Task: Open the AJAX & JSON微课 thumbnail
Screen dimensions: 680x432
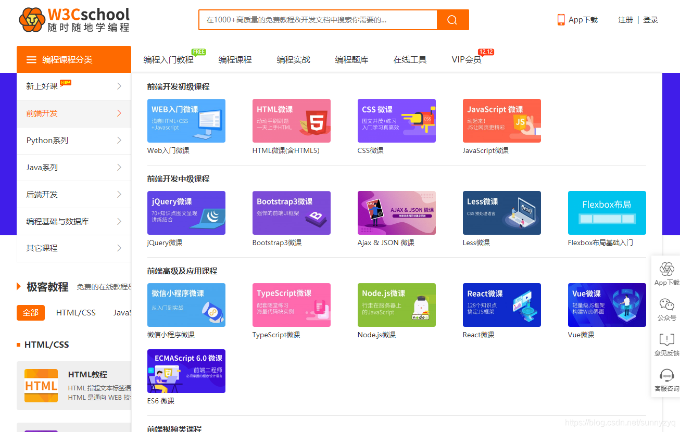Action: point(397,213)
